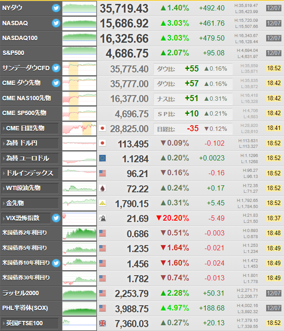Click the Twitter icon in the NYダウ row
The width and height of the screenshot is (284, 331).
pos(56,8)
